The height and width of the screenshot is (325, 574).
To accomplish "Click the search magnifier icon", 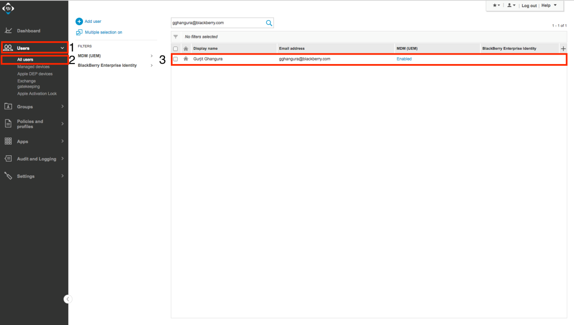I will pos(269,23).
